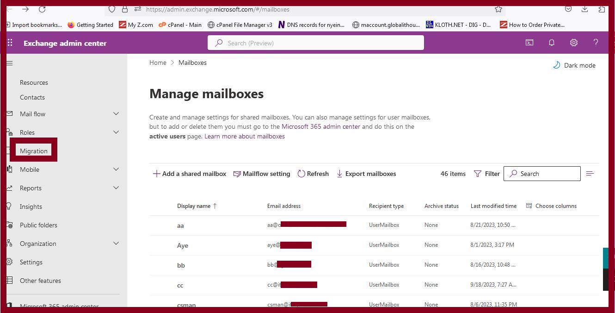
Task: Open the help question mark icon
Action: click(596, 43)
